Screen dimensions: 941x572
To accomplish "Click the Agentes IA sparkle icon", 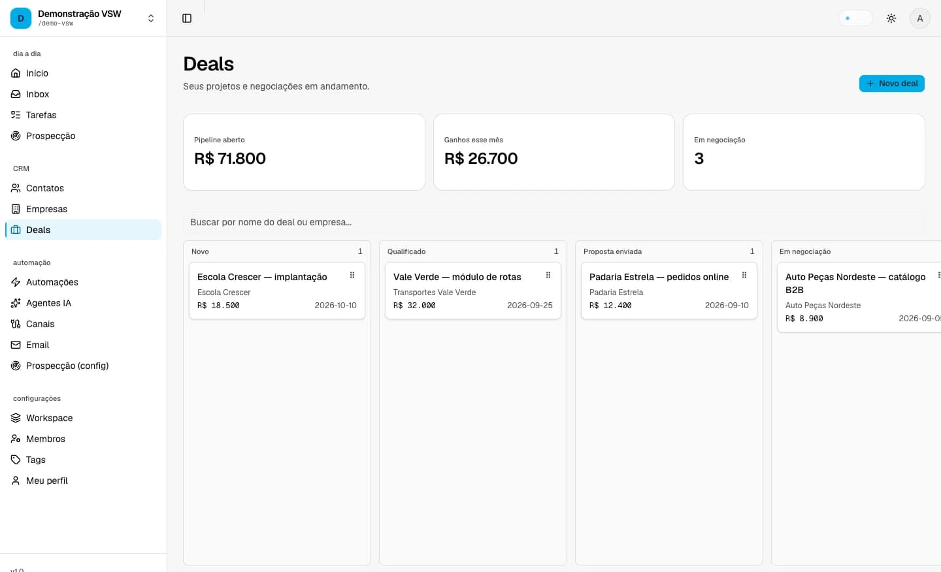I will point(16,303).
